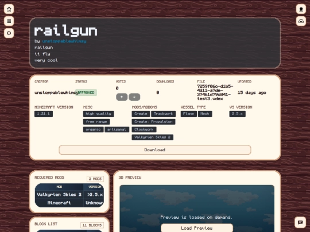The width and height of the screenshot is (310, 232).
Task: Click the Minecraft row in required mods
Action: pyautogui.click(x=69, y=203)
